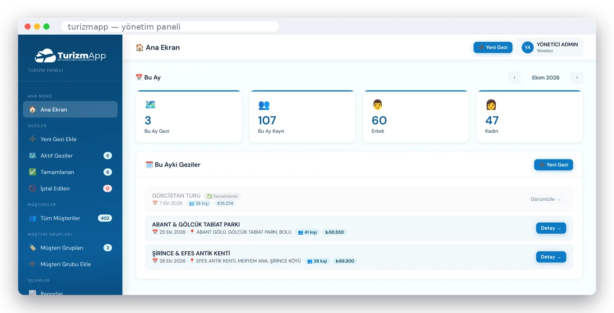Open the Aktif Geziler menu item

point(70,156)
